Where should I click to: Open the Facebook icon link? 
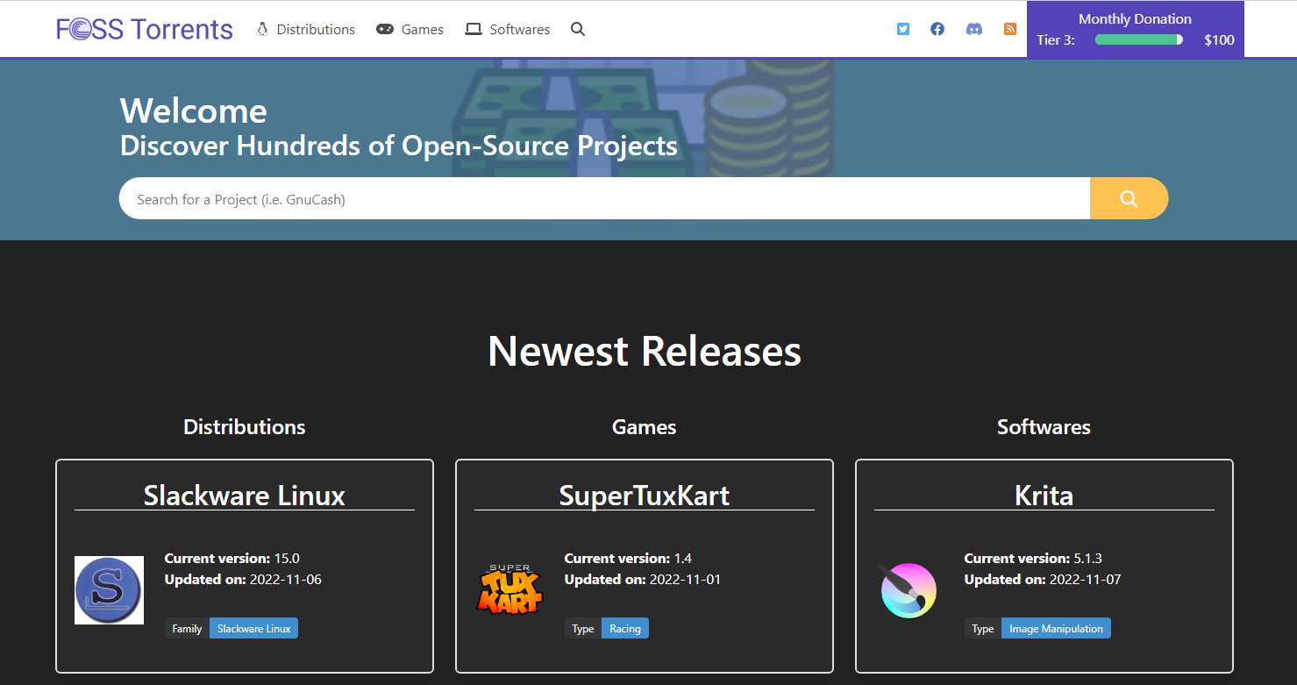point(937,29)
